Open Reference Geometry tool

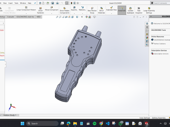(x=83, y=9)
